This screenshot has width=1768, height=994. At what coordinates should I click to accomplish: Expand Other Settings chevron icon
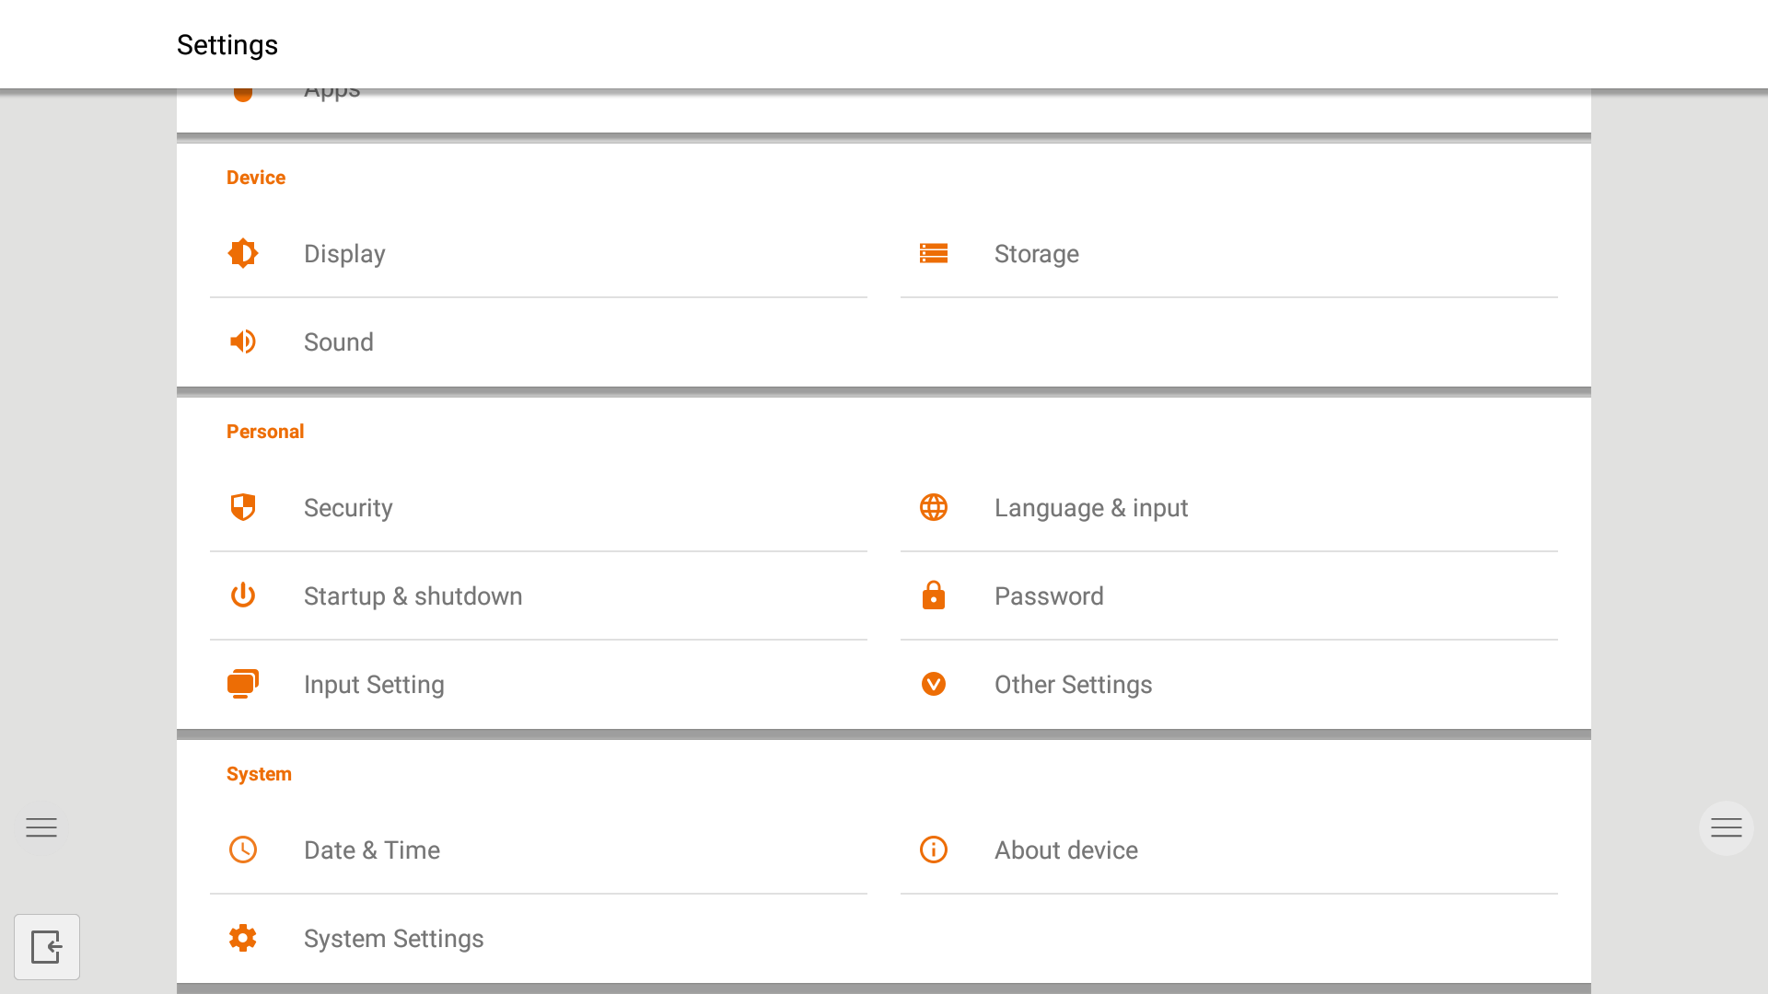click(x=933, y=684)
